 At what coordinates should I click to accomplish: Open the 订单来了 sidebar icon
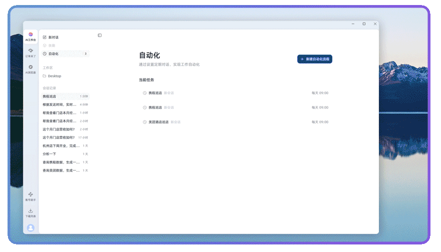[31, 53]
